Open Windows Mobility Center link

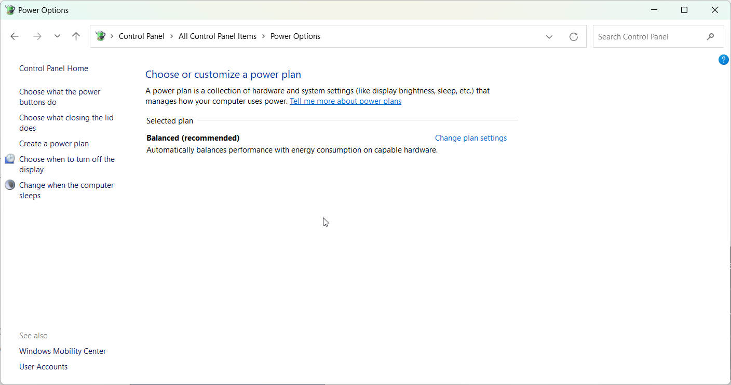point(63,351)
